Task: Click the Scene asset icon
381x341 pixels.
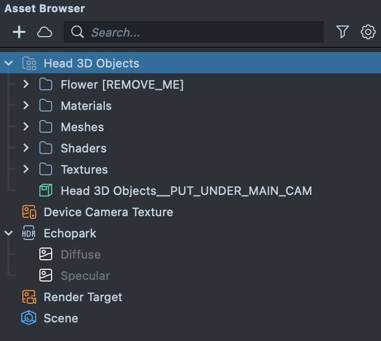Action: [29, 318]
